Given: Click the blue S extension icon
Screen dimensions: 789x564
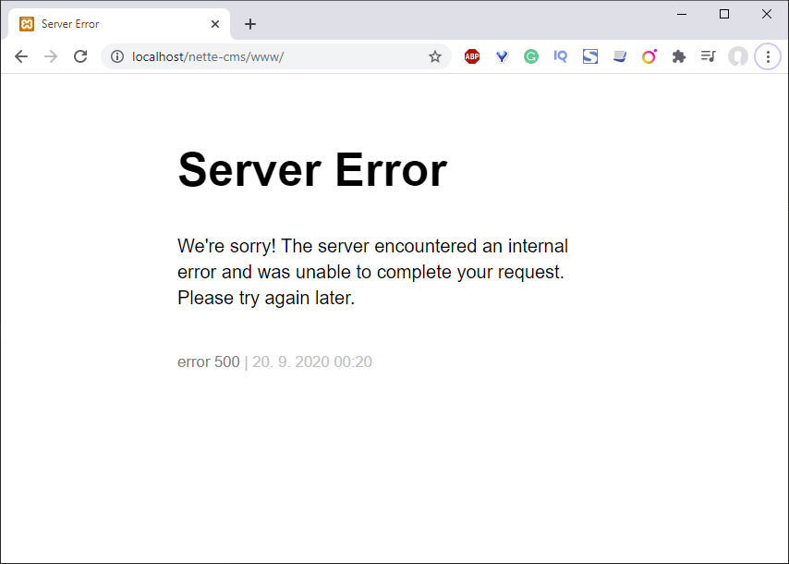Looking at the screenshot, I should (x=590, y=56).
